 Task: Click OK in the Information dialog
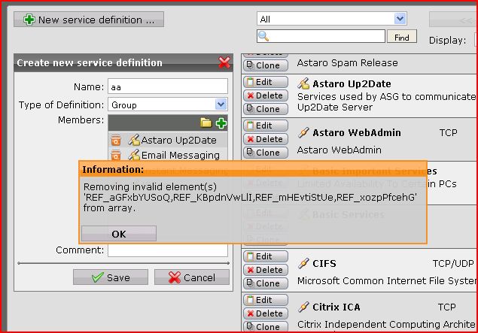coord(119,234)
